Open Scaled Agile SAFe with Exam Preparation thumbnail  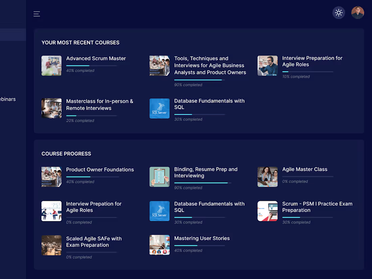tap(51, 245)
